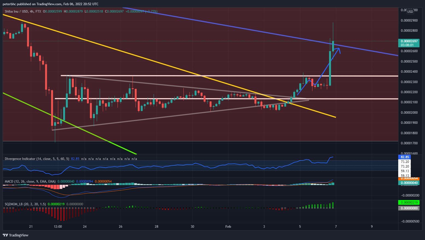The height and width of the screenshot is (240, 425).
Task: Click the Feb label on the time axis
Action: click(228, 227)
